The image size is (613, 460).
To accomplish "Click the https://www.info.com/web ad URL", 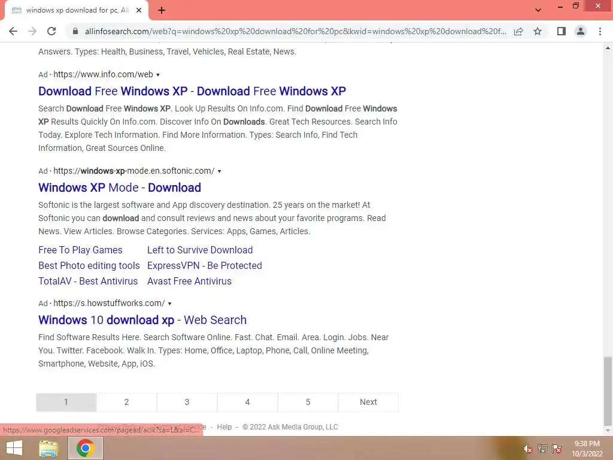I will pos(103,74).
